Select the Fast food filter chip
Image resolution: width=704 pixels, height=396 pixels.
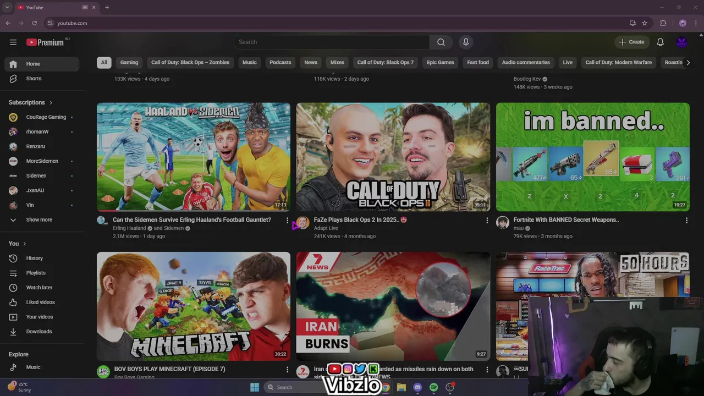[x=478, y=63]
